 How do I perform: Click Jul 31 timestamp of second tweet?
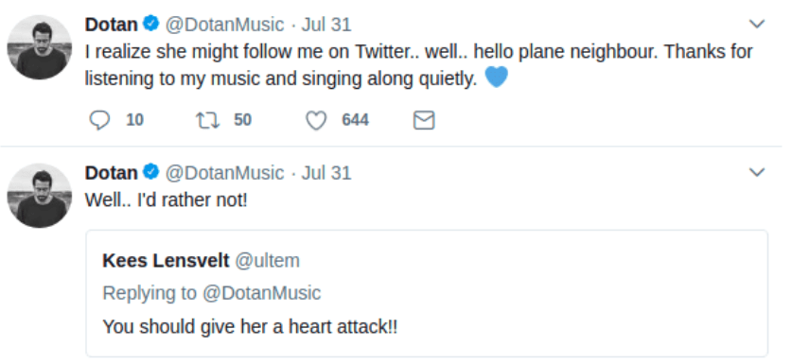tap(326, 173)
